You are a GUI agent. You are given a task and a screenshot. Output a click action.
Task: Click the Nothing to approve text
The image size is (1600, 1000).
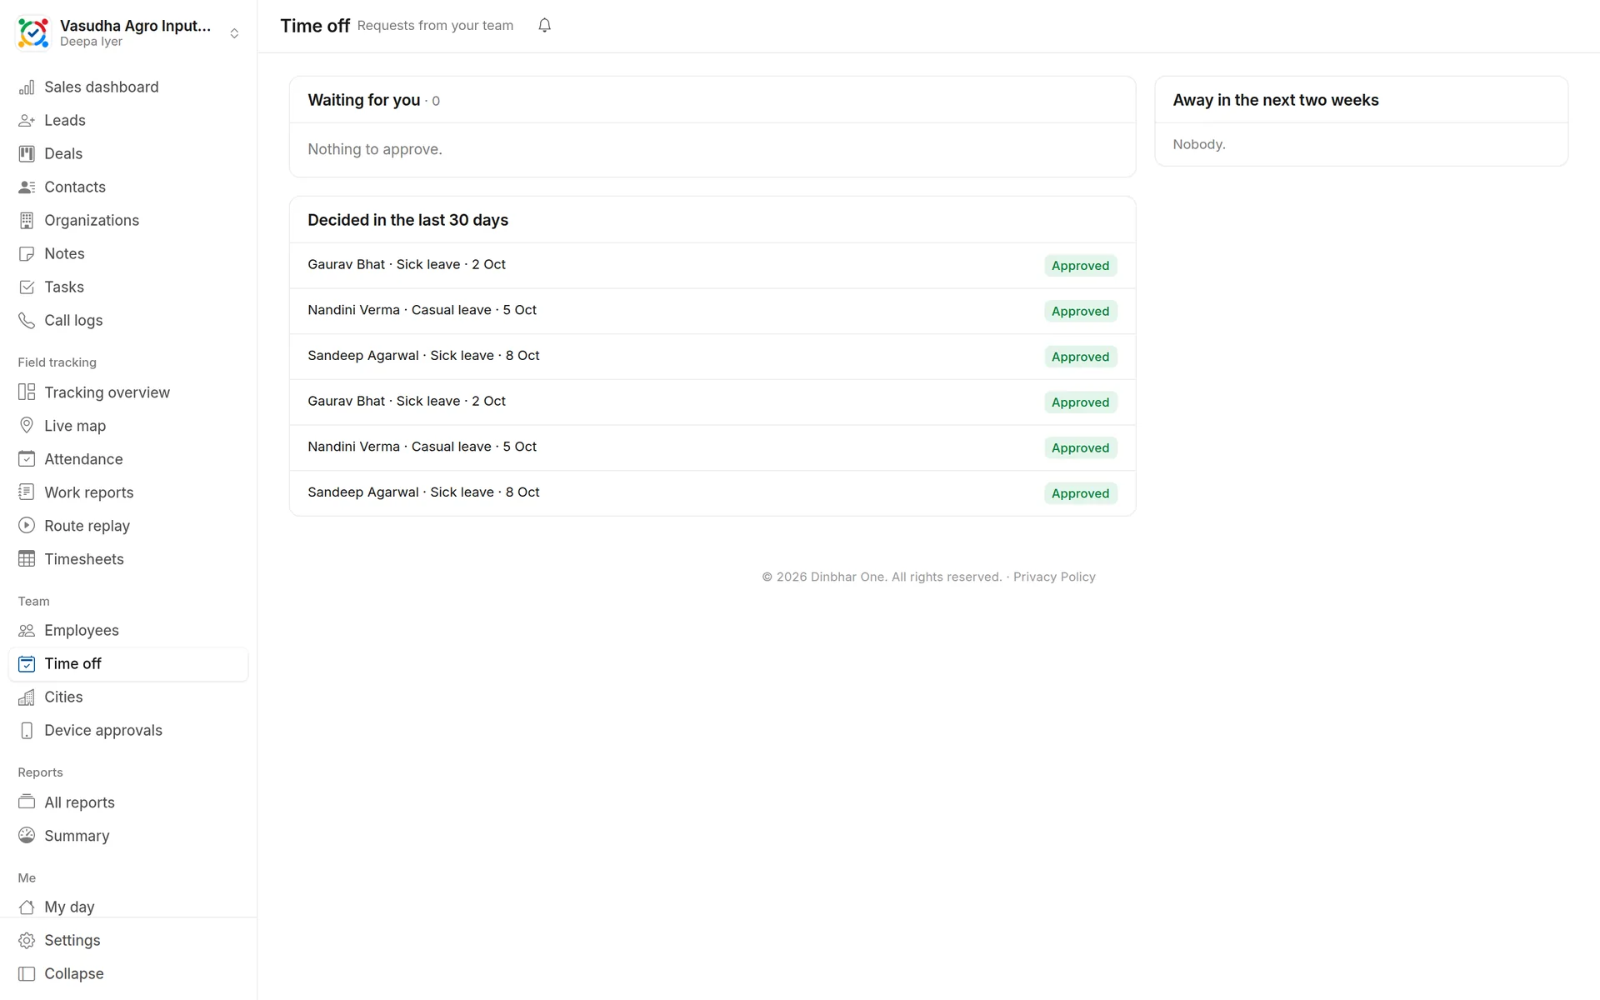coord(375,149)
